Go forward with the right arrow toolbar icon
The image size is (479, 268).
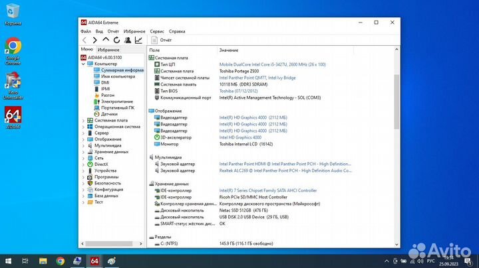pos(94,40)
